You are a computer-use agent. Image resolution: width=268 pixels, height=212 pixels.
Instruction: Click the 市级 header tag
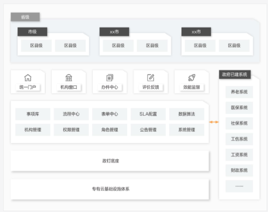pos(32,32)
